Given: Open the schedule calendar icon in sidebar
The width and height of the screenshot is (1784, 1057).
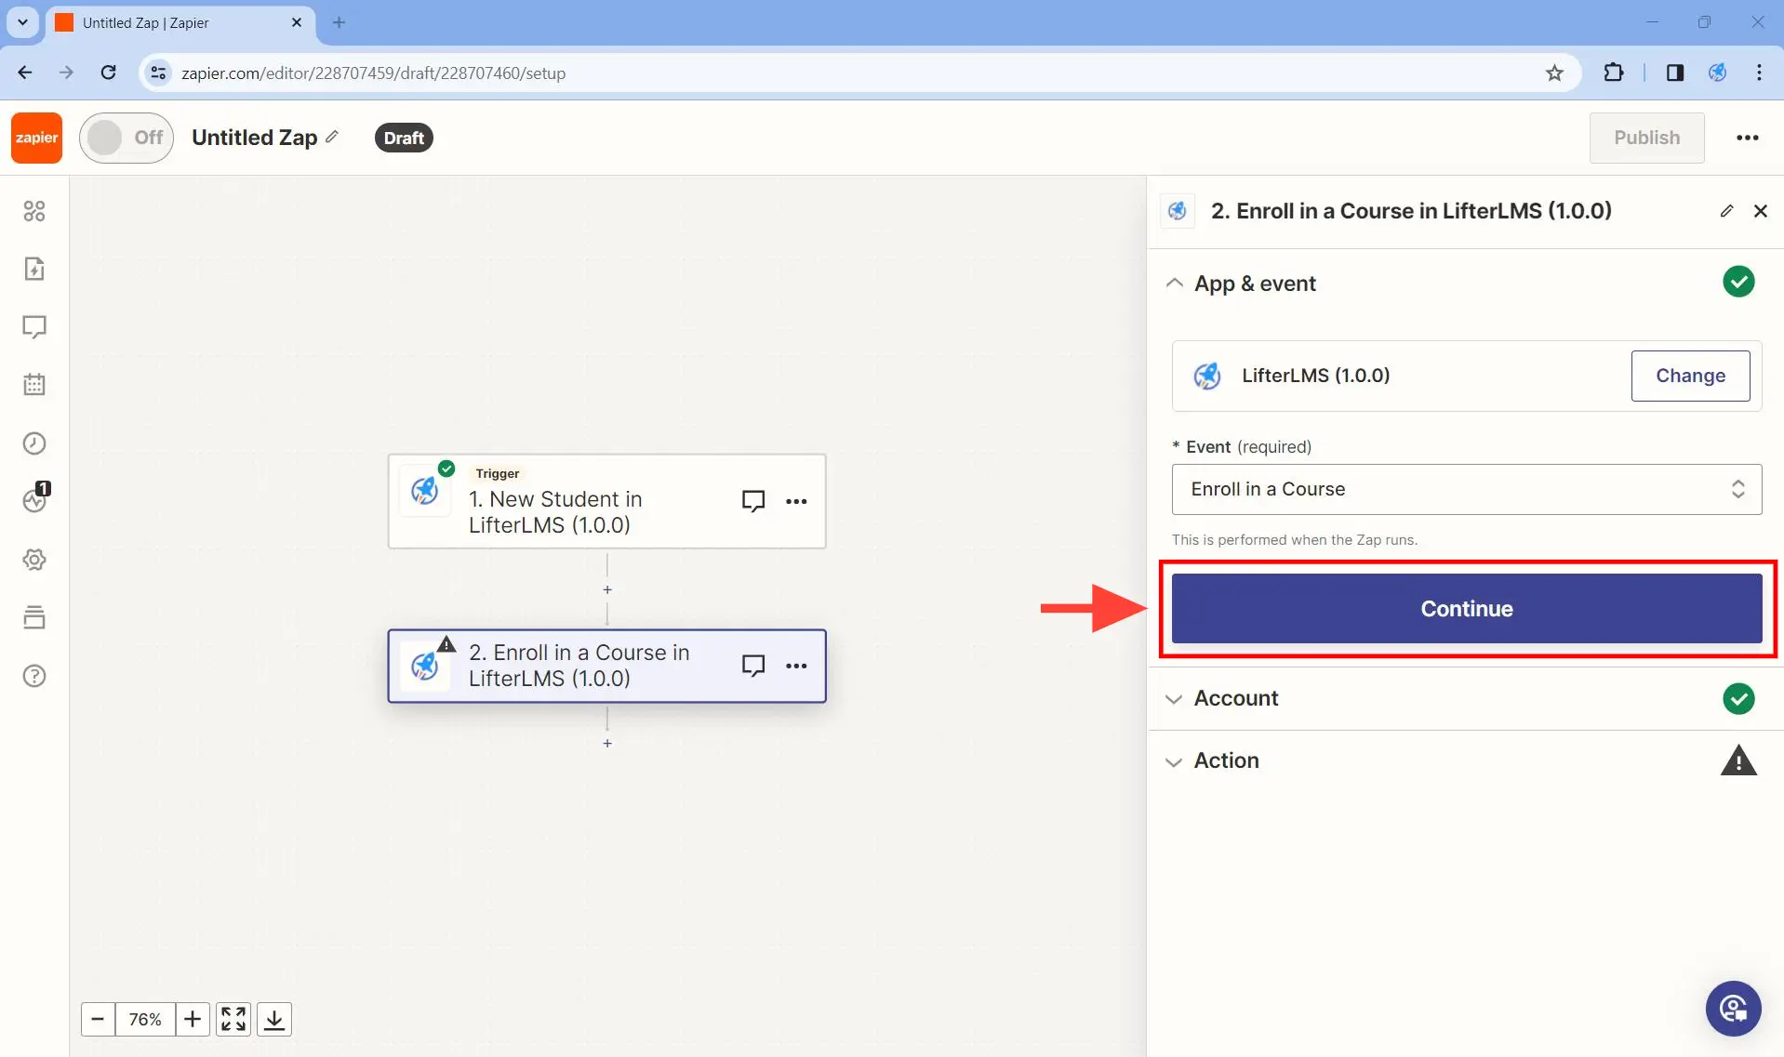Looking at the screenshot, I should point(34,385).
